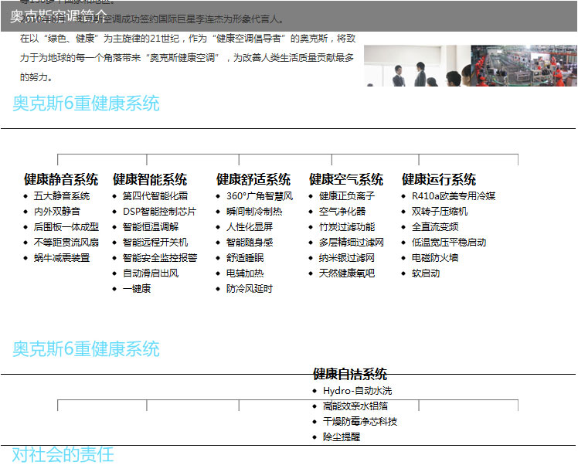Click the 竹炭过滤功能 list item
Viewport: 578px width, 472px height.
pos(347,227)
